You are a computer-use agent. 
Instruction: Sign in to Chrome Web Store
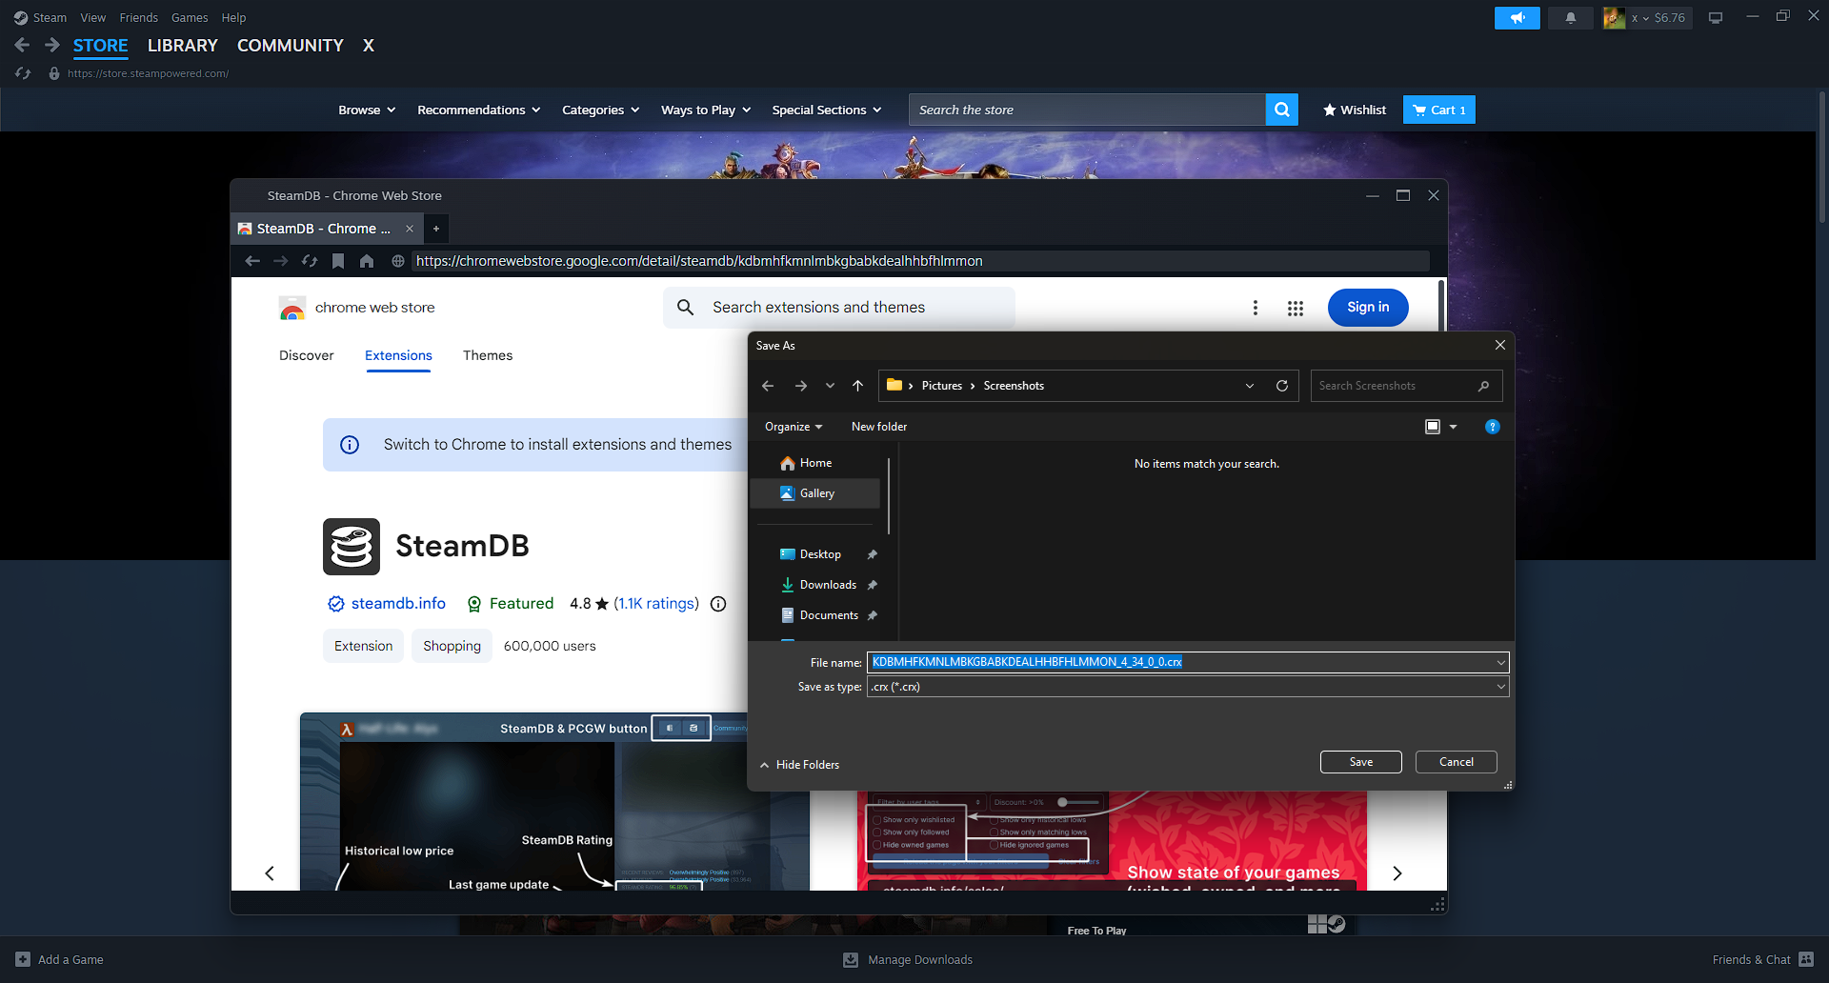pyautogui.click(x=1368, y=308)
